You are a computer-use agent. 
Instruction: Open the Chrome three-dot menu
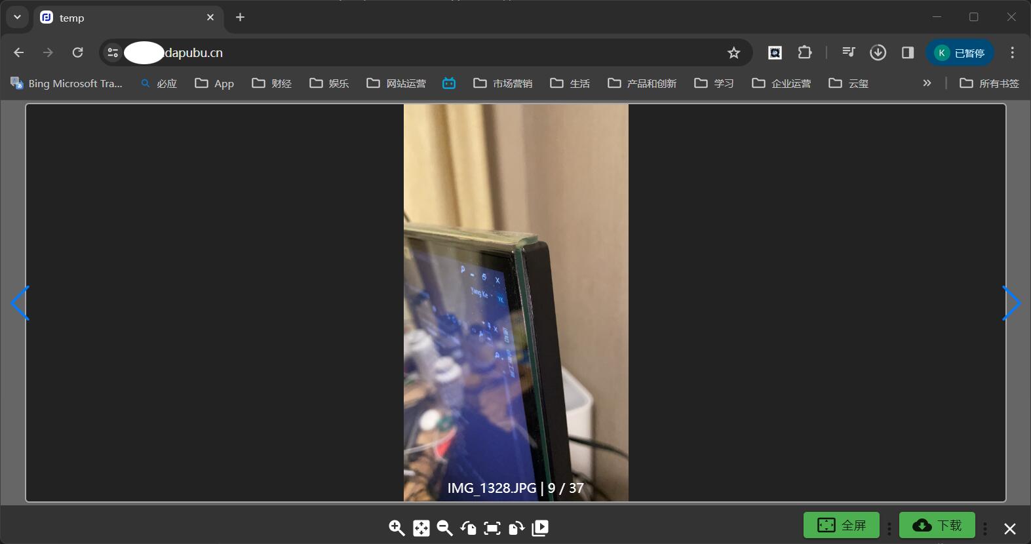click(1013, 52)
